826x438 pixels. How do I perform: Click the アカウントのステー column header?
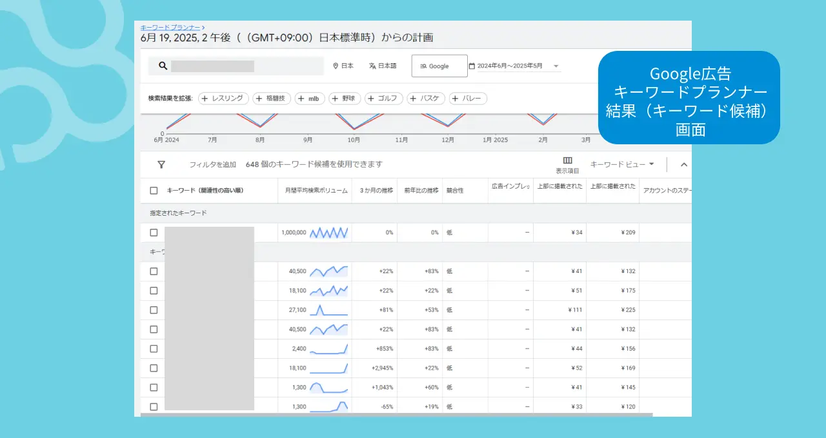click(667, 191)
